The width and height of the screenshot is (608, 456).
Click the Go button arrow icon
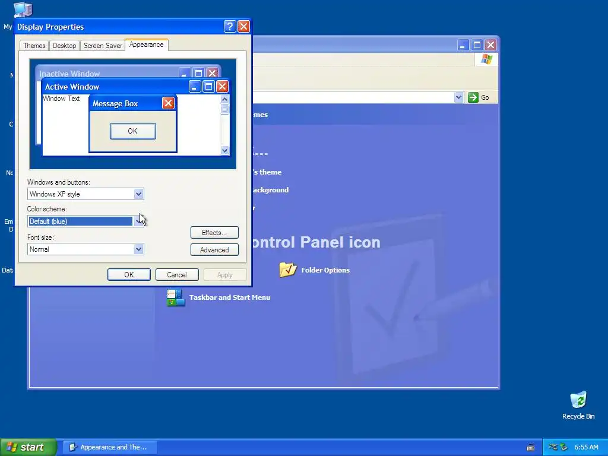click(473, 97)
